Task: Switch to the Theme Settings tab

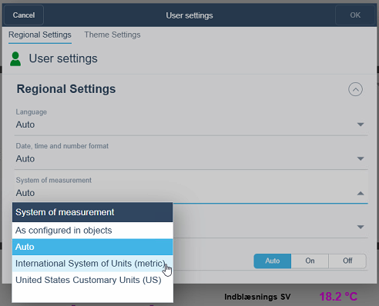Action: (112, 35)
